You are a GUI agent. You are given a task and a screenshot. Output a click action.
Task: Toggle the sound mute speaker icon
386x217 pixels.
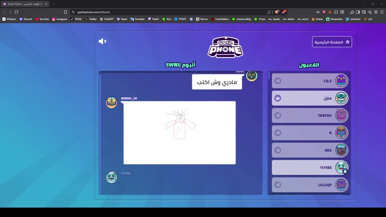102,41
